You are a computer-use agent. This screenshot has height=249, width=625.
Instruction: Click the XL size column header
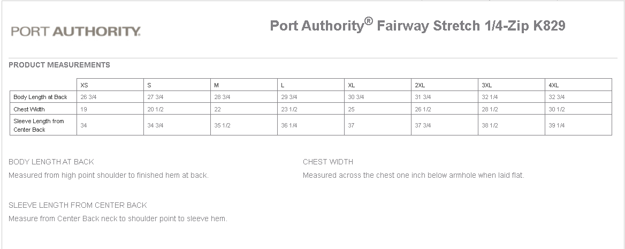pos(352,85)
